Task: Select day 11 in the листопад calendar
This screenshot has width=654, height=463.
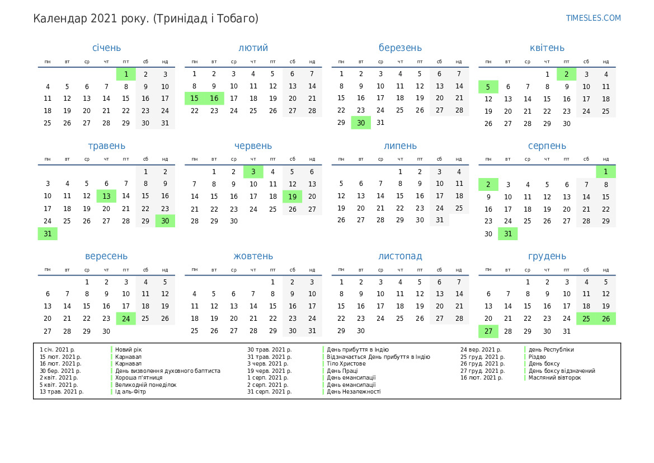Action: coord(400,294)
